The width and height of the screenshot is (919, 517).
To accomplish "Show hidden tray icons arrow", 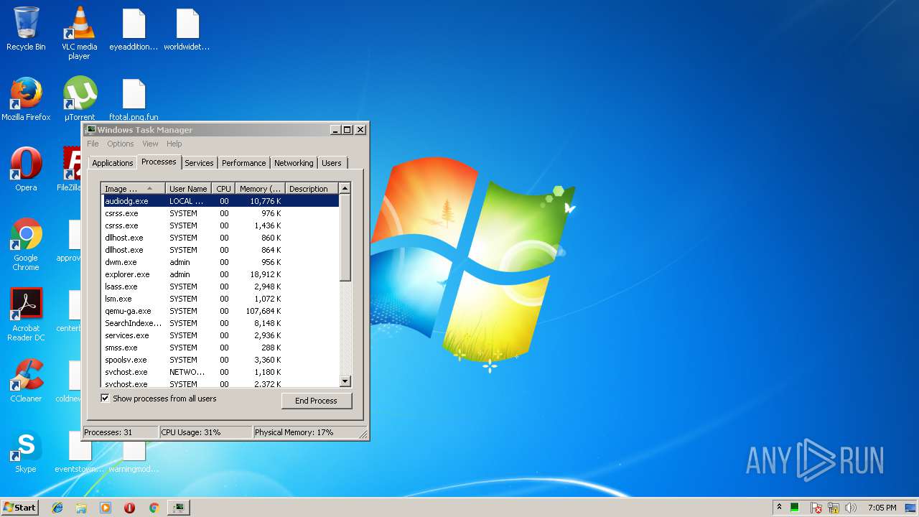I will coord(779,508).
